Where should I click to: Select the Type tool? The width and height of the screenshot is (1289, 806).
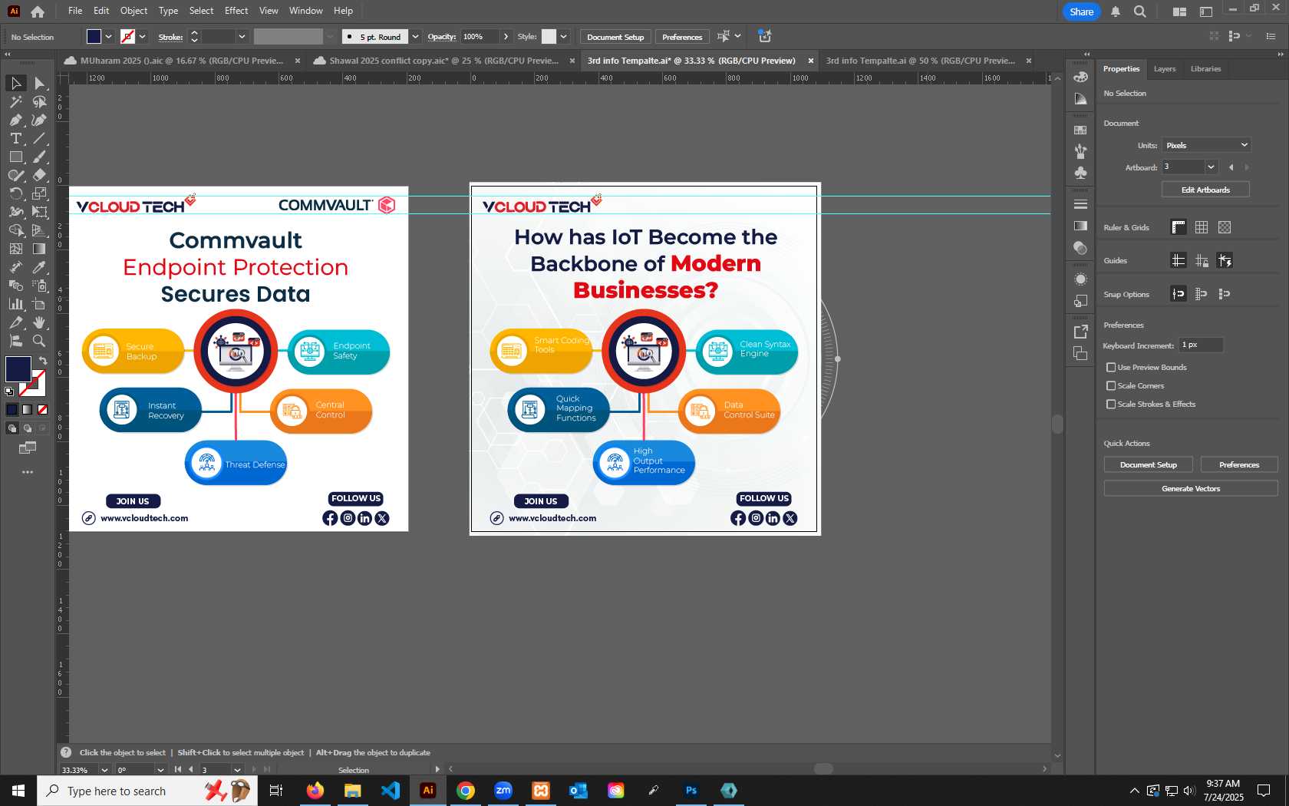click(x=15, y=138)
